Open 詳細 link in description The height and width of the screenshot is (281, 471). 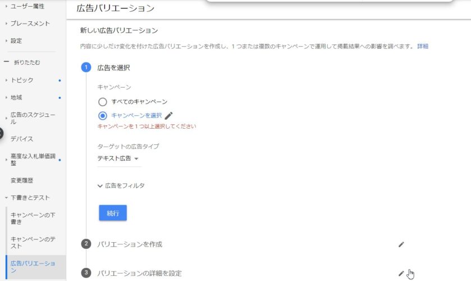[x=423, y=46]
